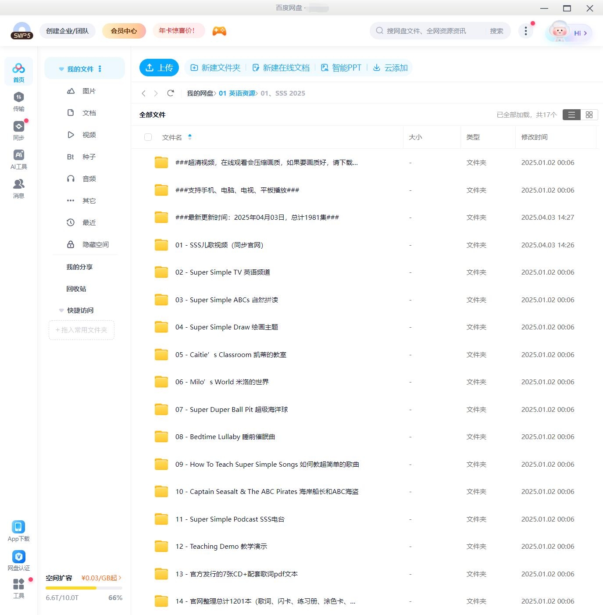Click 新建文件夹 button
This screenshot has width=603, height=615.
[215, 68]
